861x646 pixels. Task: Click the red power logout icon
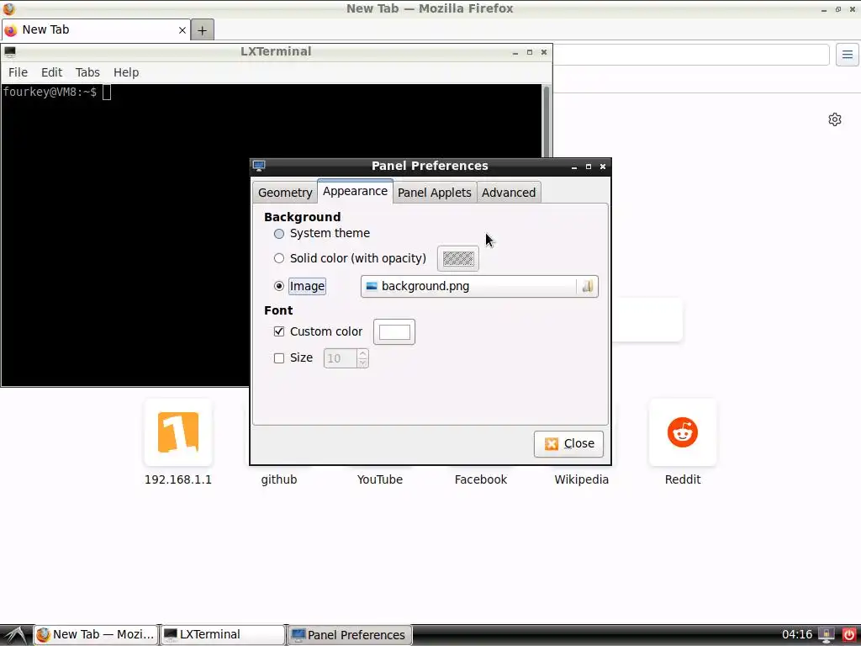pyautogui.click(x=849, y=635)
